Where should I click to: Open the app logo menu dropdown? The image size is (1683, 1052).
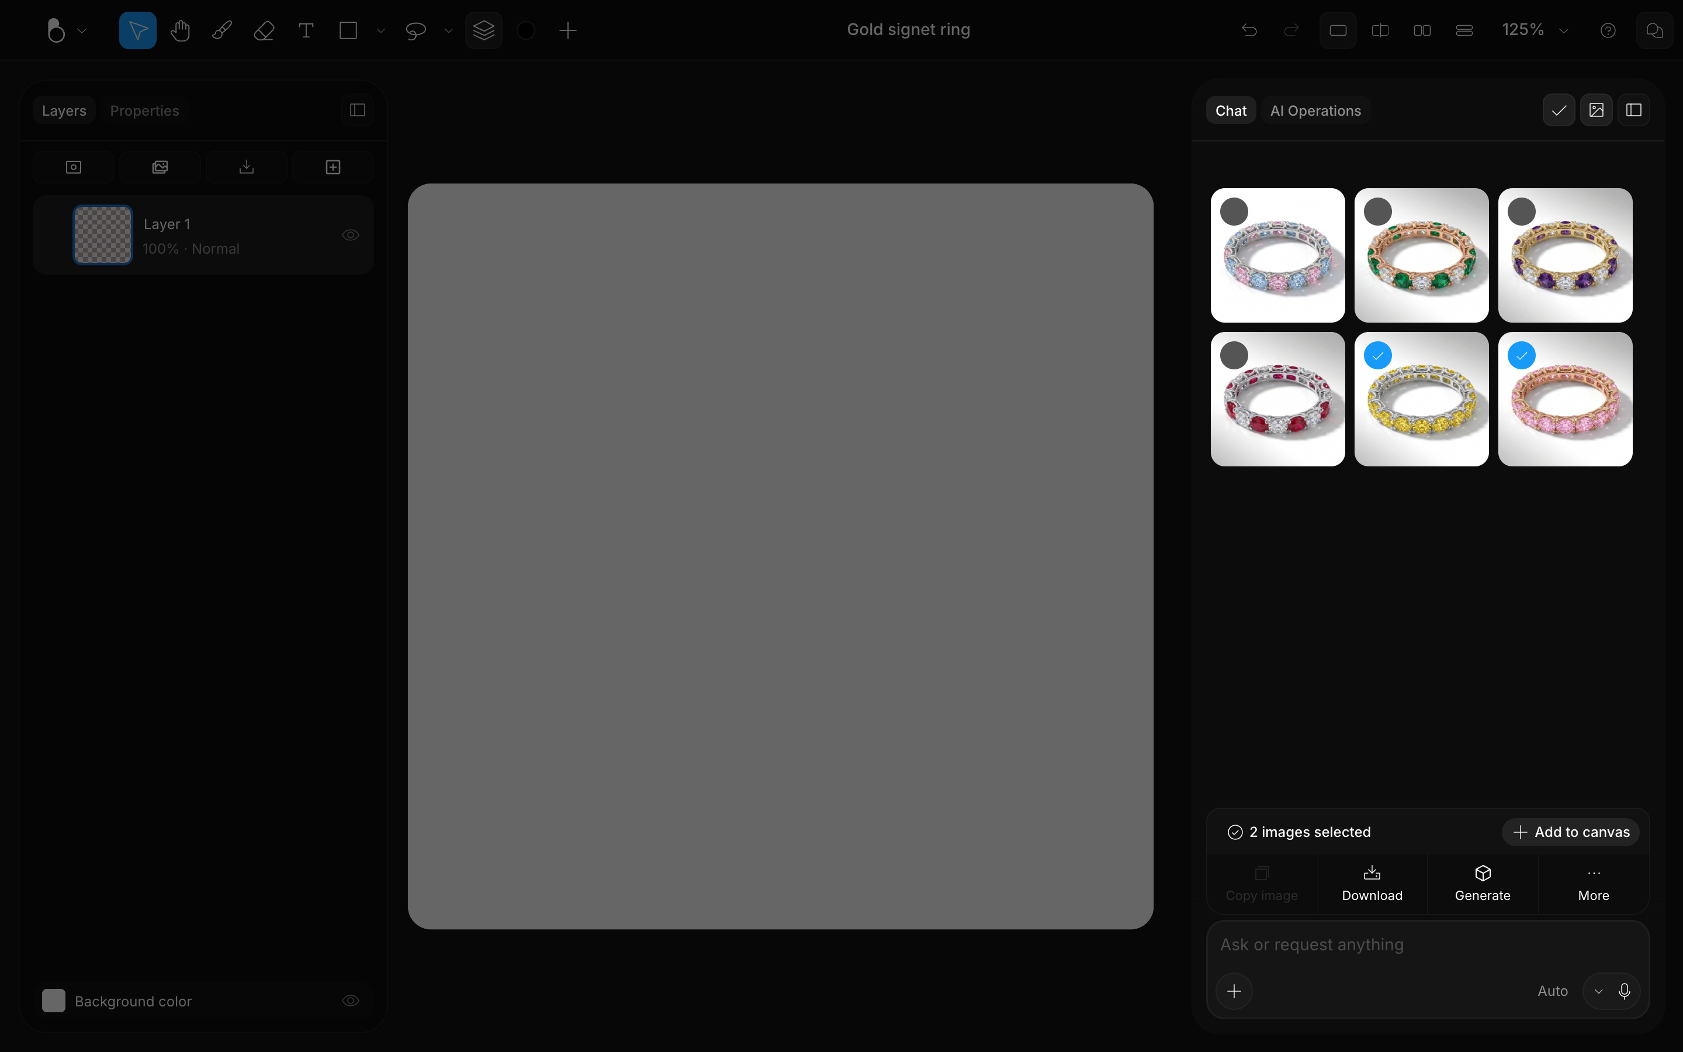66,30
